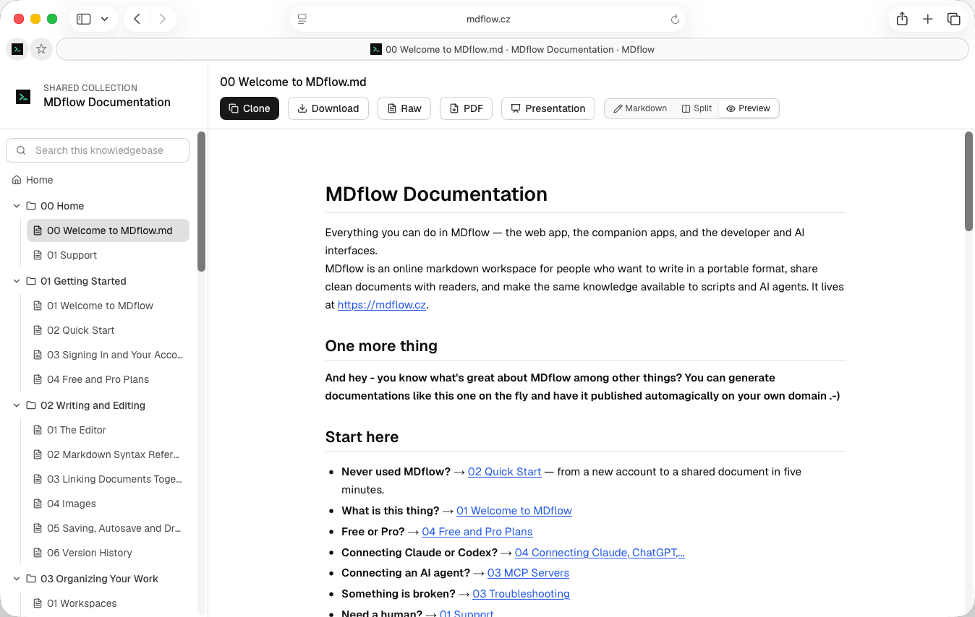Image resolution: width=975 pixels, height=617 pixels.
Task: Click the reader page icon in address bar
Action: pyautogui.click(x=302, y=20)
